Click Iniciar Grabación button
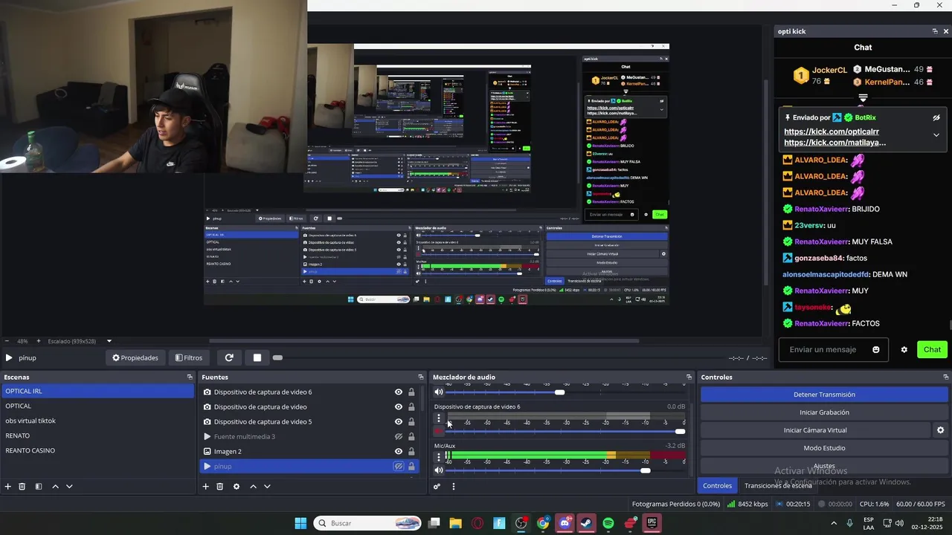The width and height of the screenshot is (952, 535). (824, 412)
